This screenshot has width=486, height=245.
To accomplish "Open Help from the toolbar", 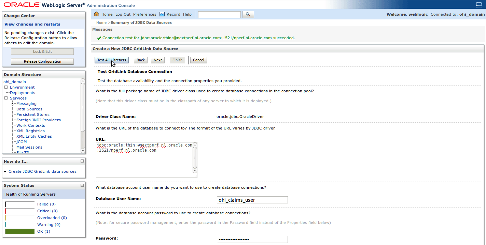I will 187,14.
